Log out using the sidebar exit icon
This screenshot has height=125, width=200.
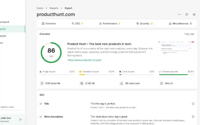(x=20, y=120)
